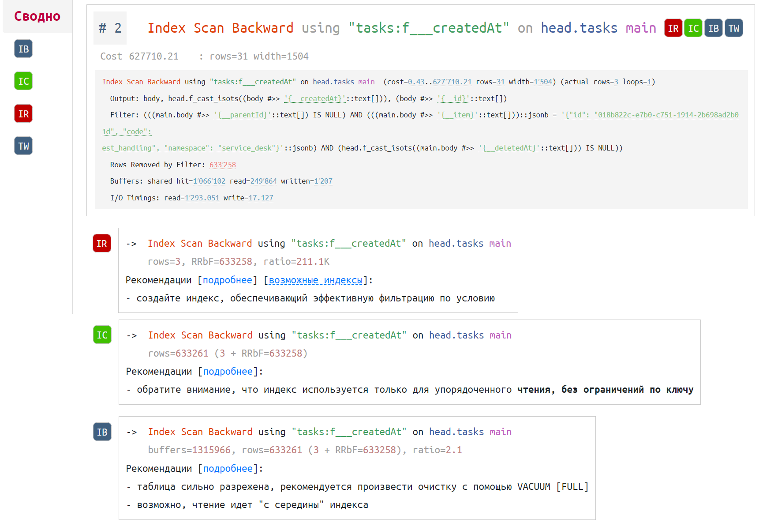Open подробнее link in IB recommendation
Screen dimensions: 759x523
[228, 469]
